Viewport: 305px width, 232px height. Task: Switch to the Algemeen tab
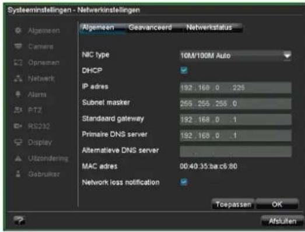(x=102, y=28)
